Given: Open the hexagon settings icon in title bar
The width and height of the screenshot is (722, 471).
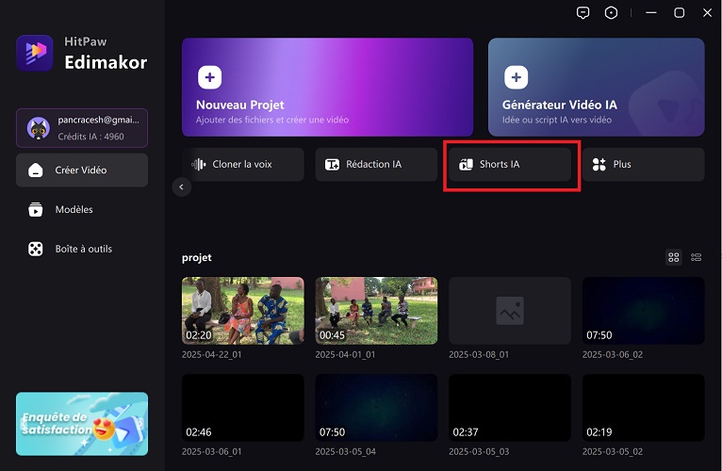Looking at the screenshot, I should pyautogui.click(x=612, y=12).
